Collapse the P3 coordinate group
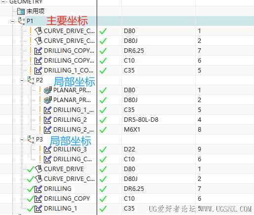 point(22,140)
